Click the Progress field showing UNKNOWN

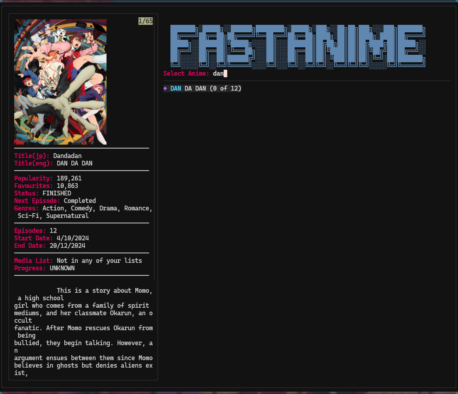[x=62, y=268]
